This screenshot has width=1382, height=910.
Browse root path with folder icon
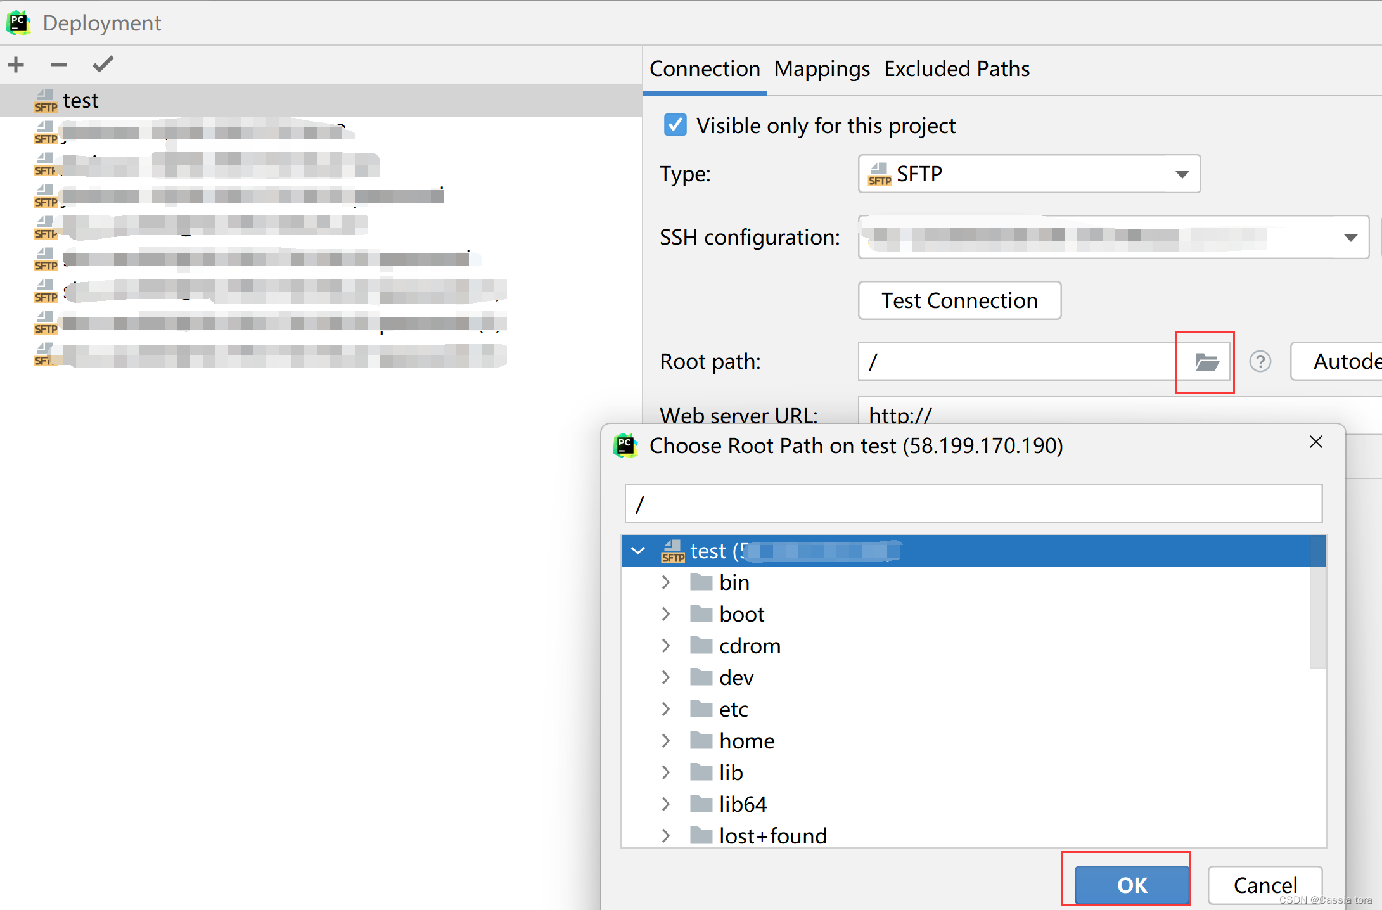coord(1206,362)
